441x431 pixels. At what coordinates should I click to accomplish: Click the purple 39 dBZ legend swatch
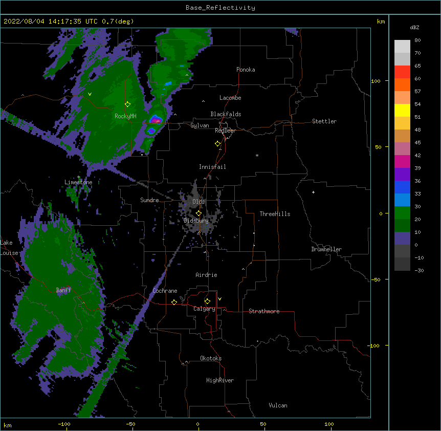[x=402, y=174]
